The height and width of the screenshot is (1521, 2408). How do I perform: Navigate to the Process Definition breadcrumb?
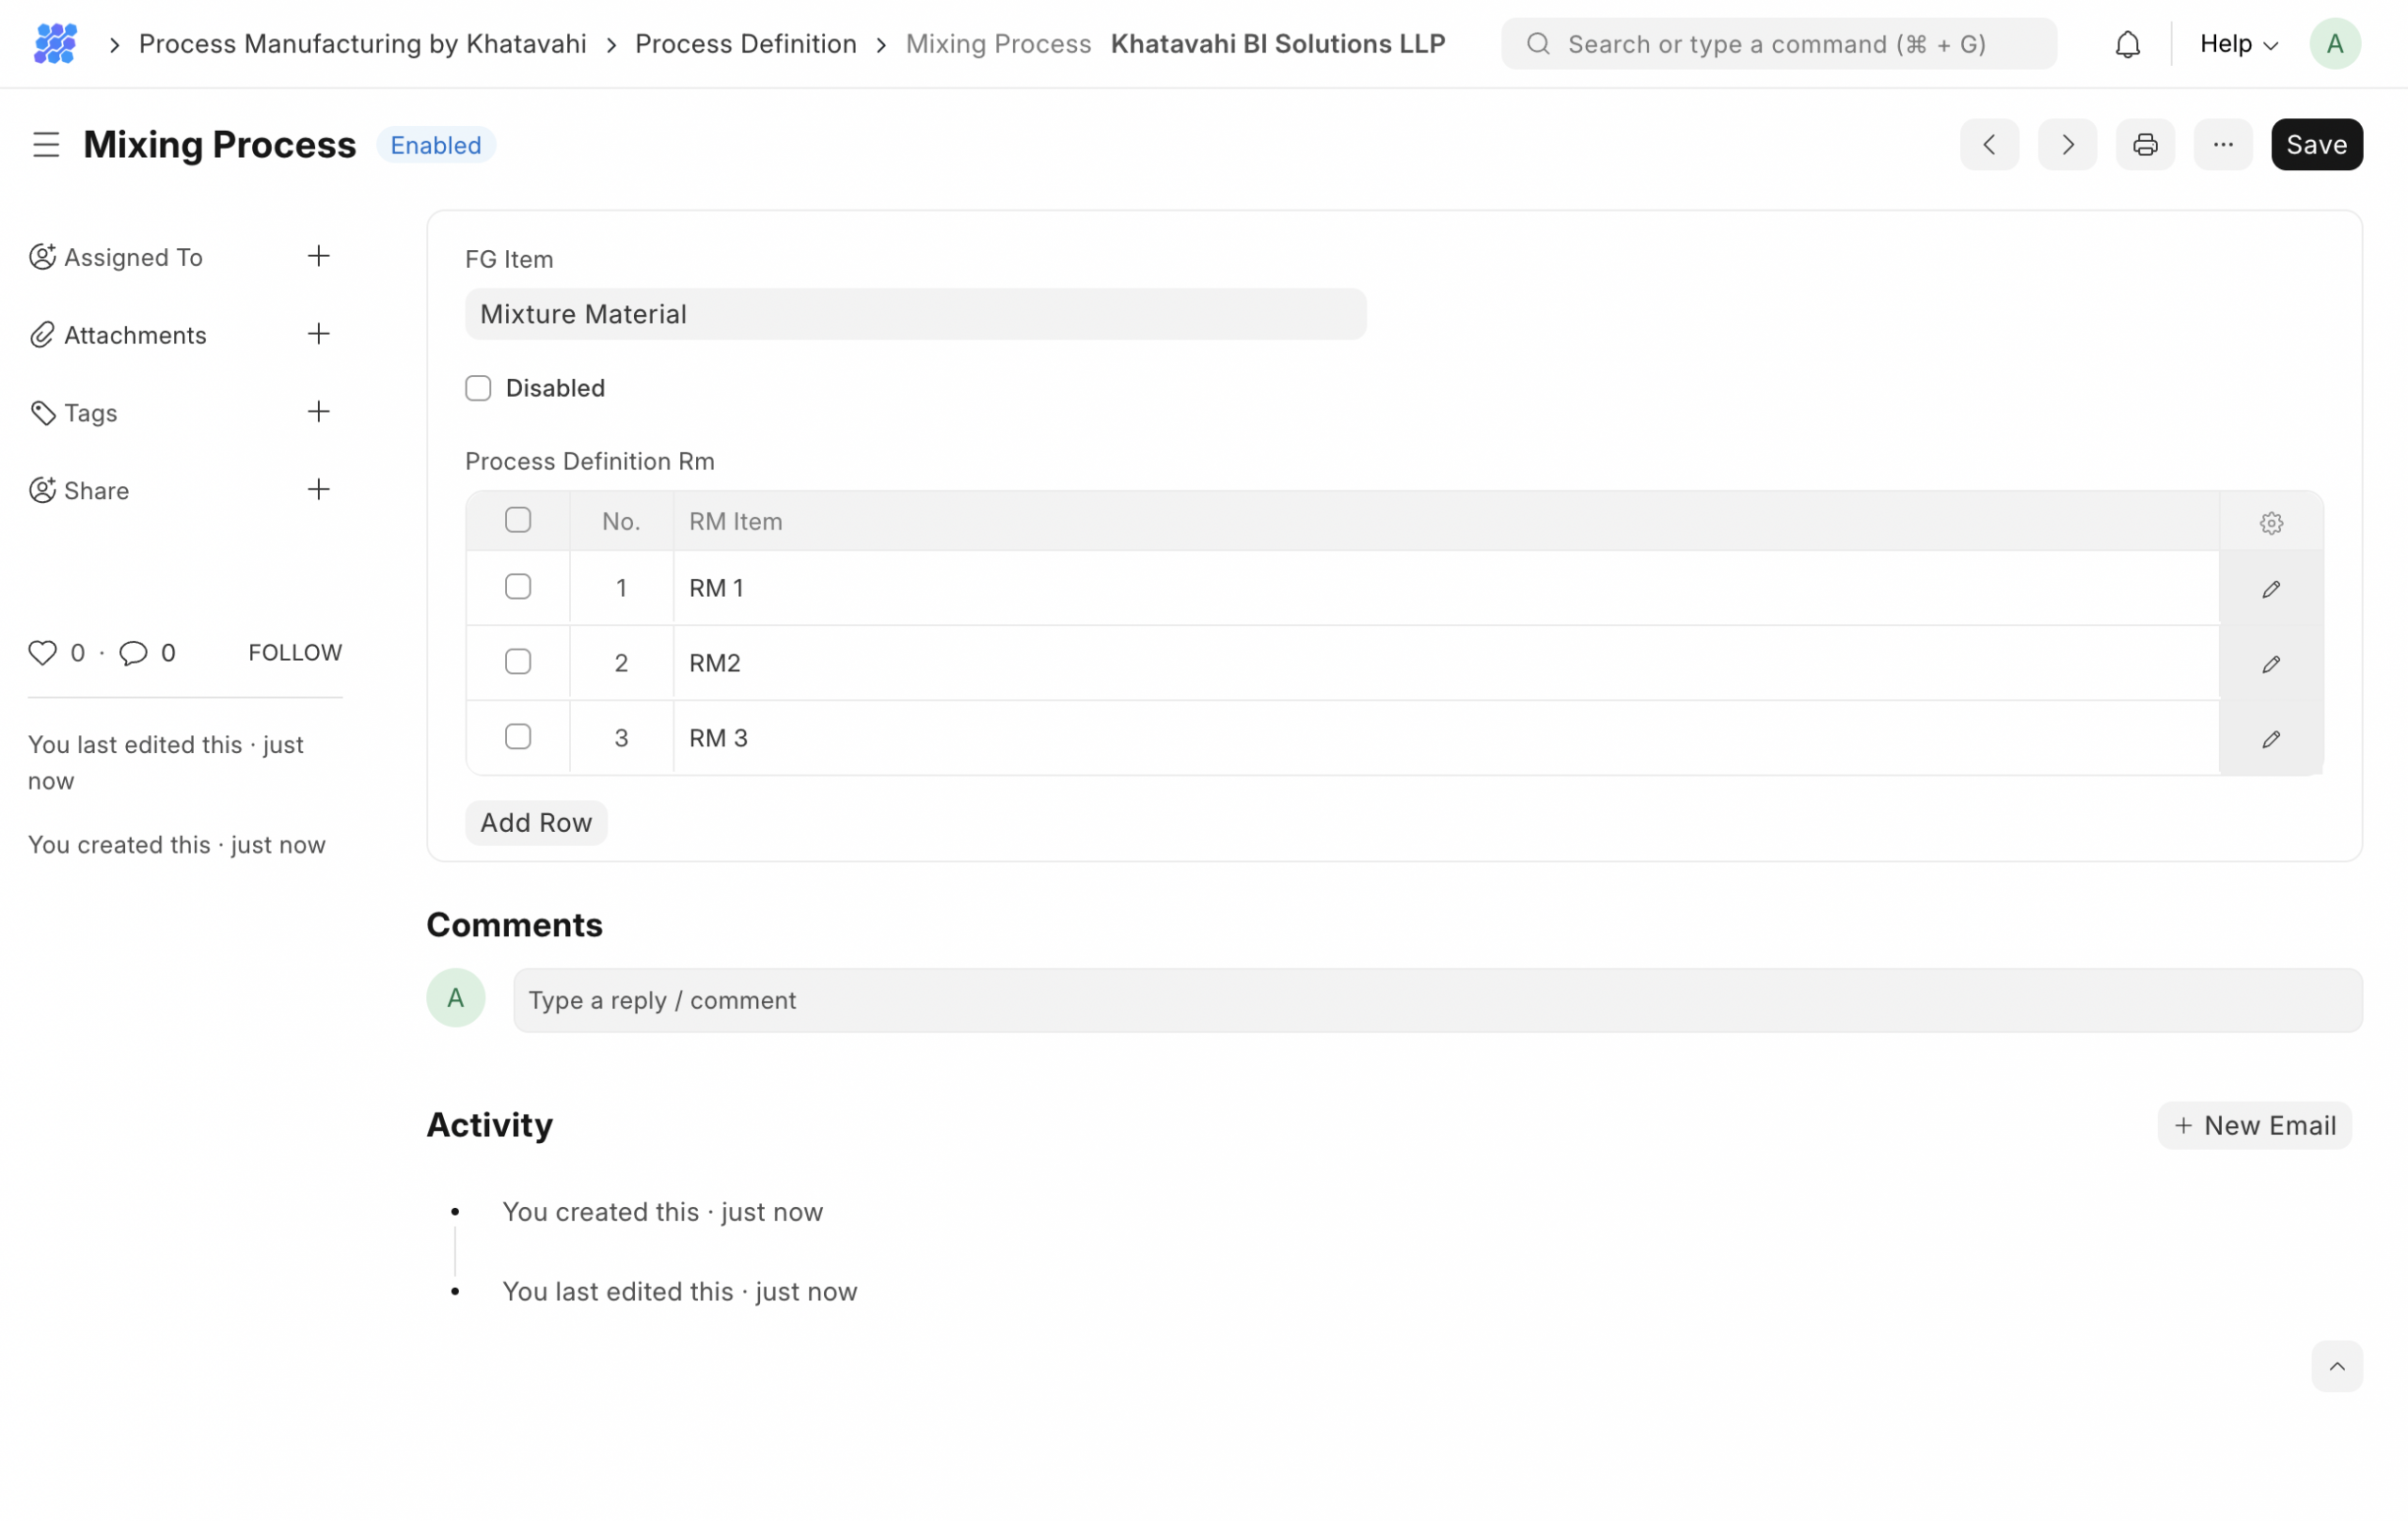tap(745, 44)
